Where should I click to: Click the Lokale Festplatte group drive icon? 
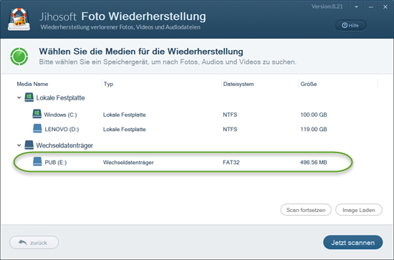click(29, 97)
